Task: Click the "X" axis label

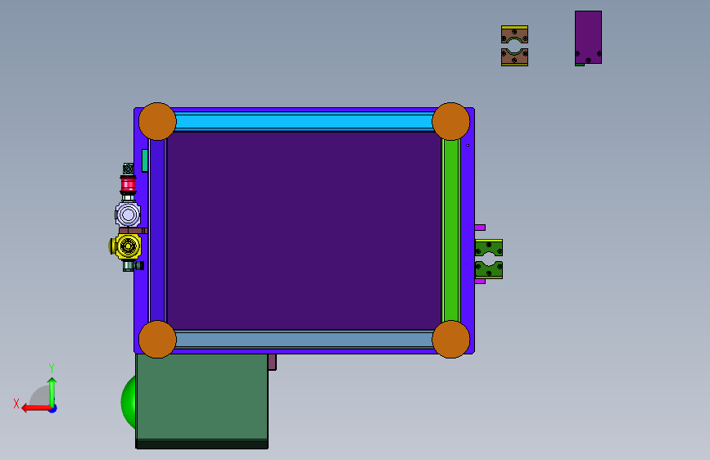Action: [16, 404]
